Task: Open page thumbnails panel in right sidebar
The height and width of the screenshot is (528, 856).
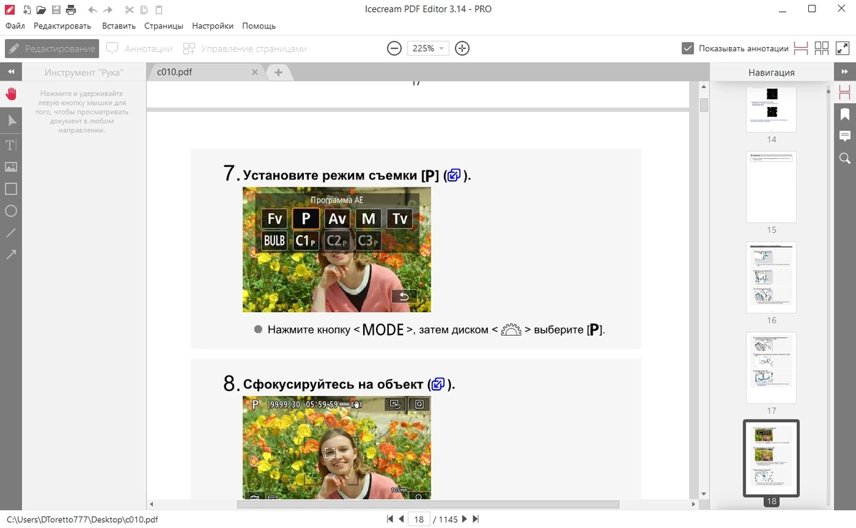Action: 845,93
